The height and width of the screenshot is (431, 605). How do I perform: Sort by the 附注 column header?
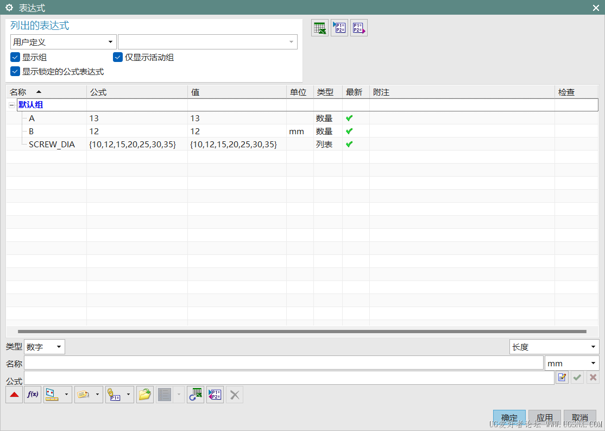click(462, 92)
